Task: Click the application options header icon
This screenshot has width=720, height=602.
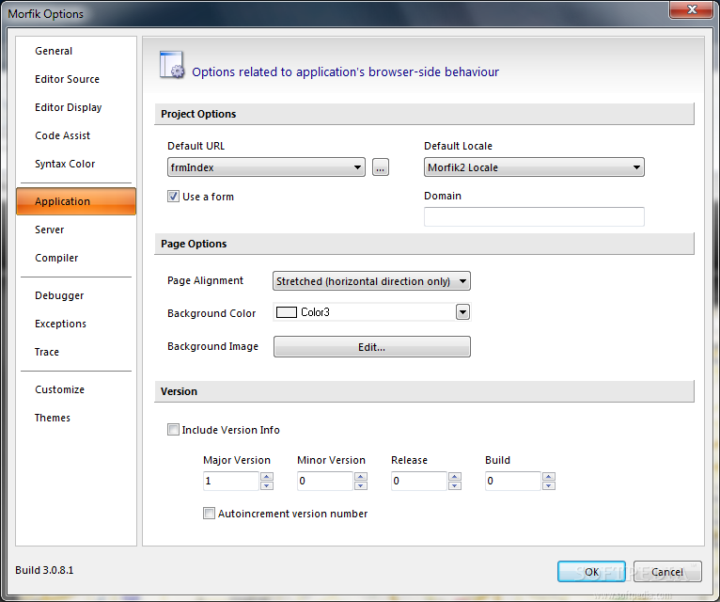Action: (172, 65)
